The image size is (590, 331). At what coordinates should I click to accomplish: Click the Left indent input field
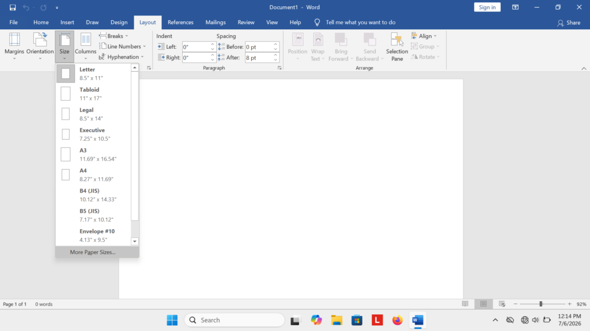(x=195, y=47)
